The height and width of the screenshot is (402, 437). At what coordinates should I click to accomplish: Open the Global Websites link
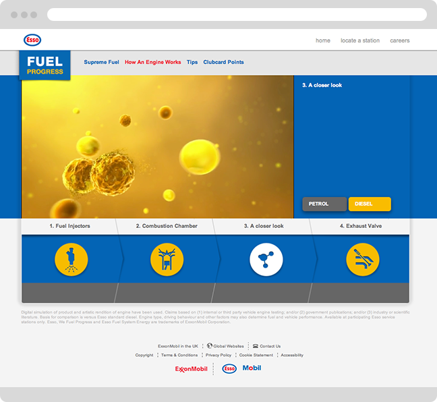pyautogui.click(x=229, y=346)
